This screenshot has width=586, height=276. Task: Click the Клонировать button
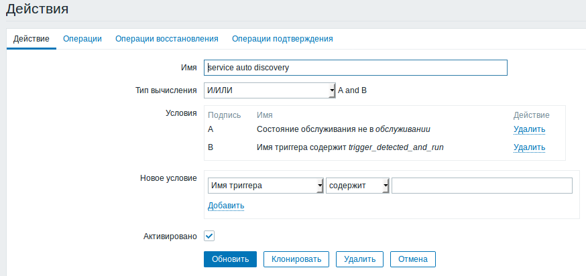pos(296,259)
